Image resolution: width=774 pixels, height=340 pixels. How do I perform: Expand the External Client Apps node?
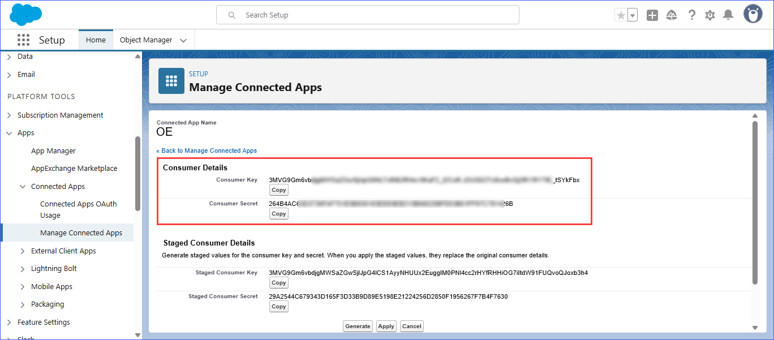[x=23, y=251]
